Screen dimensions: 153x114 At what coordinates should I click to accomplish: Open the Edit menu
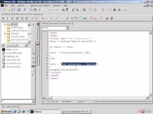(x=13, y=6)
